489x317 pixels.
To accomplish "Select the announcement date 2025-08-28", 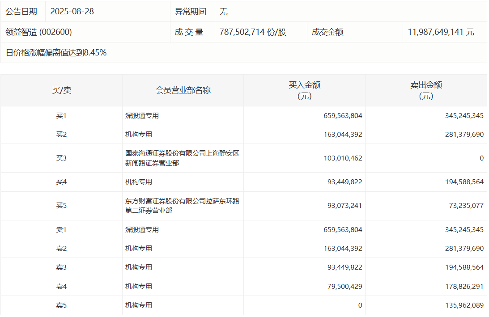I will pyautogui.click(x=72, y=12).
